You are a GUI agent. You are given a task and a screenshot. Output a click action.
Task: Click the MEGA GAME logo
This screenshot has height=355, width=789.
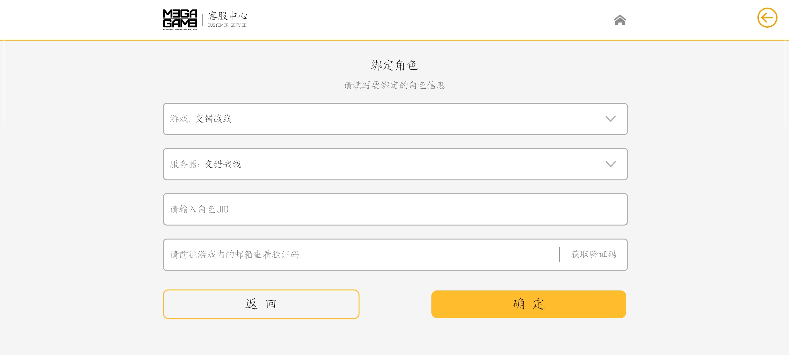click(180, 20)
